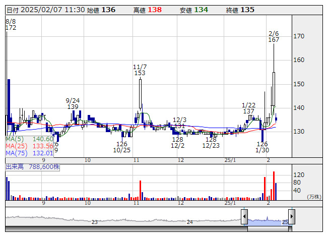Click the 80 volume axis label
Screen dimensions: 329x237
pos(297,183)
